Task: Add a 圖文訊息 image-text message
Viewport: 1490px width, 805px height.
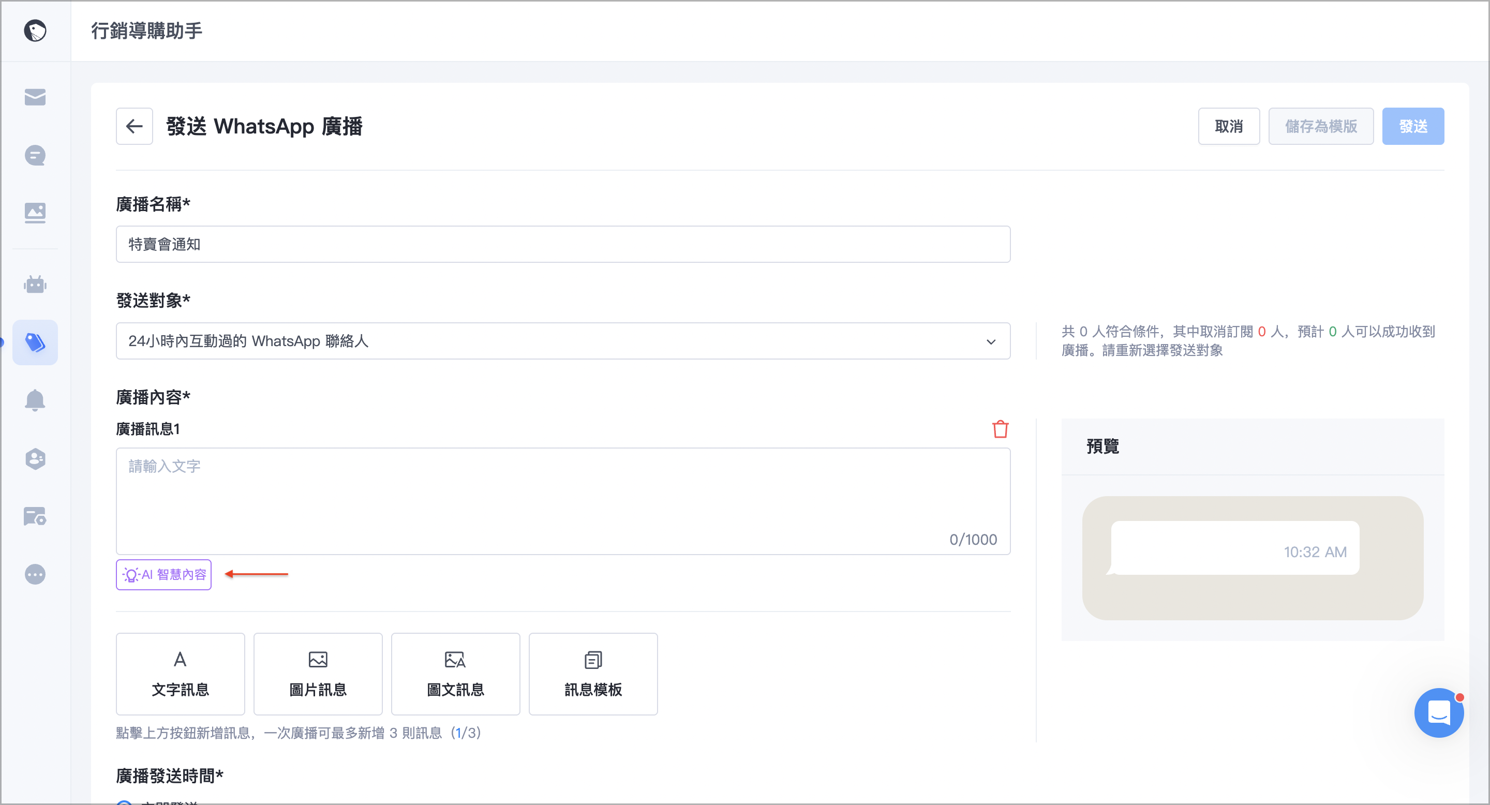Action: [456, 674]
